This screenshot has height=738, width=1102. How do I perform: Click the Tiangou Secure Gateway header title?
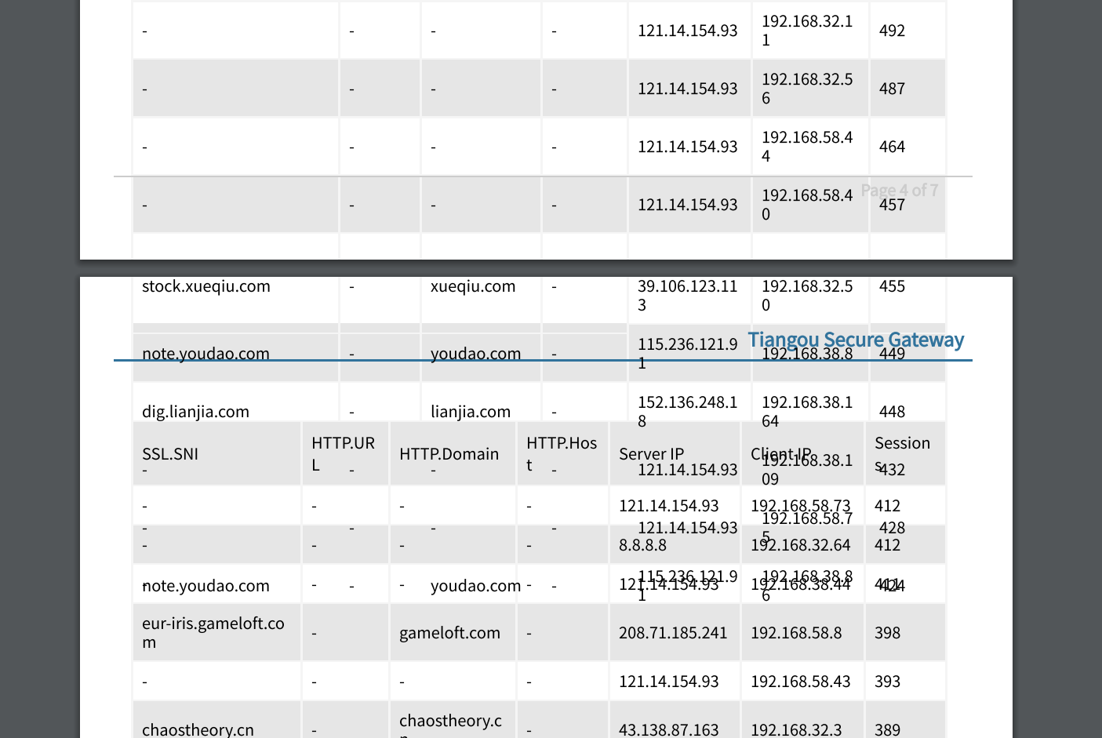[x=855, y=340]
